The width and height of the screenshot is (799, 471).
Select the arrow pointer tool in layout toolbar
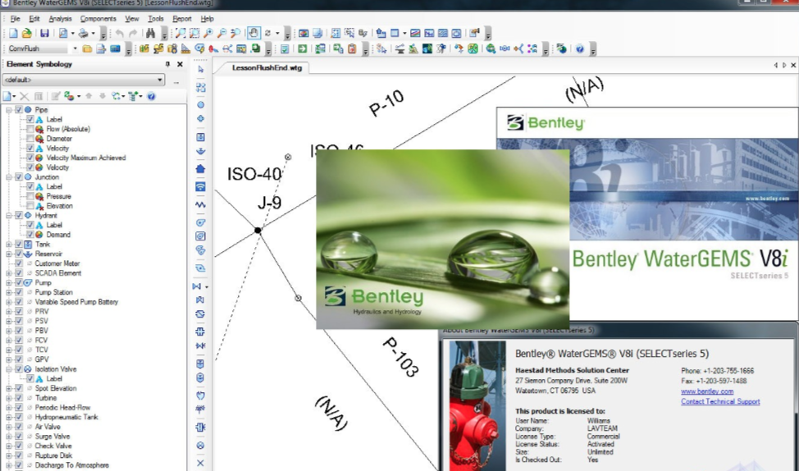[x=201, y=70]
